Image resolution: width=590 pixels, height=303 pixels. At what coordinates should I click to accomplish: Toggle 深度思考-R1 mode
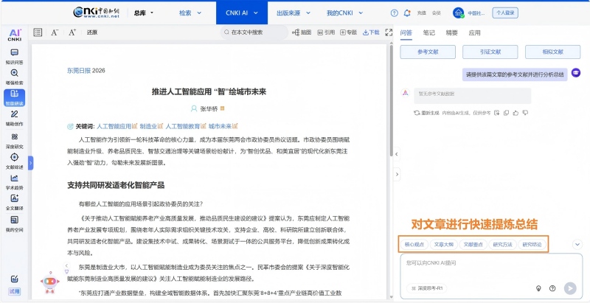coord(426,288)
